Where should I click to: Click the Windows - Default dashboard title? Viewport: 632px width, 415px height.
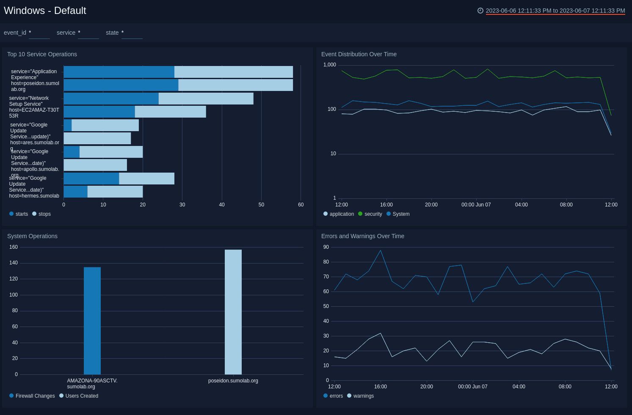(x=45, y=11)
